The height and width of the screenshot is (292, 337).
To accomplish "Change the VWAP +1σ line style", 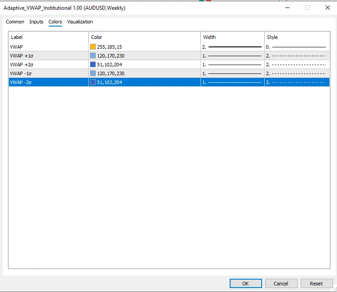I will (296, 55).
